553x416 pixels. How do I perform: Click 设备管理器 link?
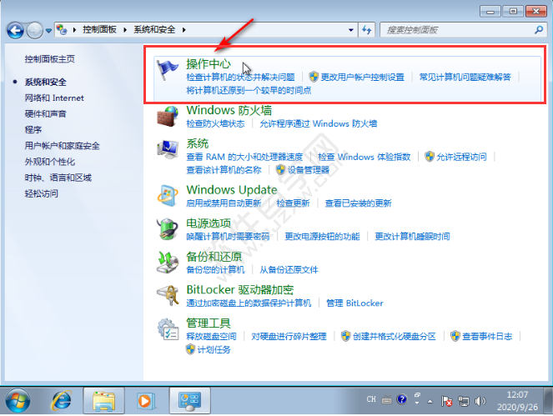309,170
